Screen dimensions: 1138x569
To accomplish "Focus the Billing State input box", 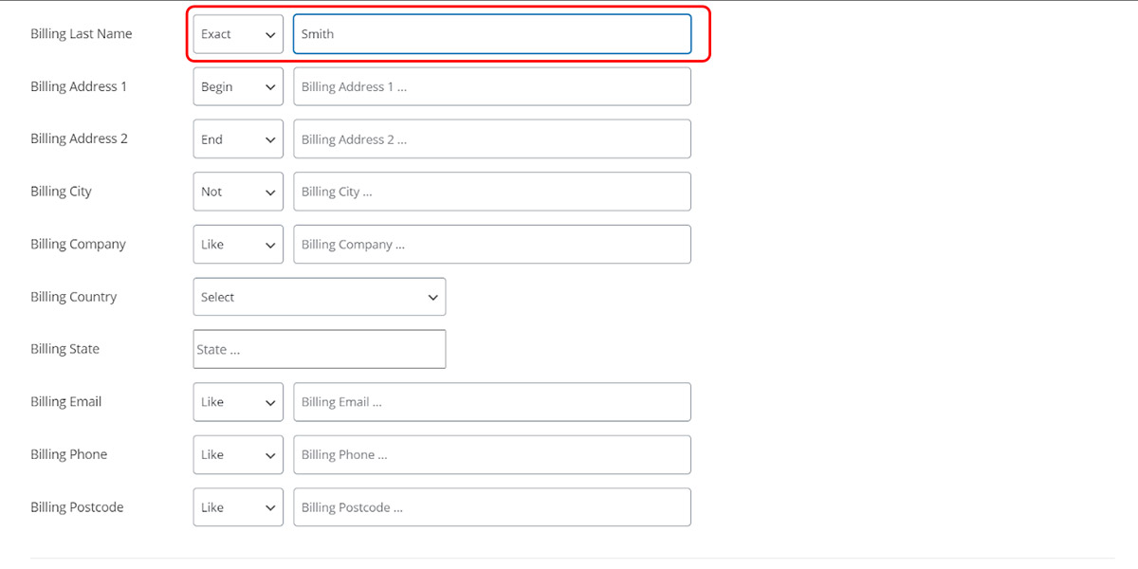I will (319, 349).
